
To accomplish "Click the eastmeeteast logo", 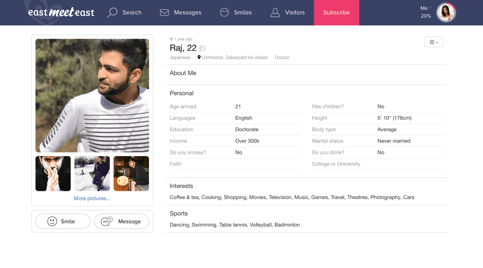I will [x=61, y=12].
